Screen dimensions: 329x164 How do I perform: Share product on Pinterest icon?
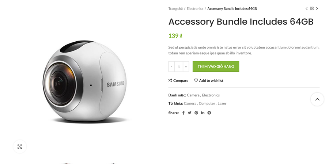[196, 113]
